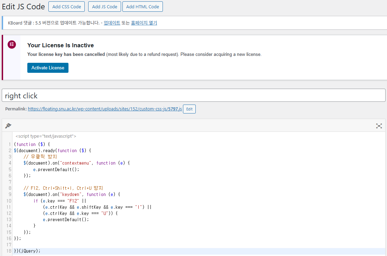Click the "keydown" string on line 9
The width and height of the screenshot is (387, 256).
72,194
